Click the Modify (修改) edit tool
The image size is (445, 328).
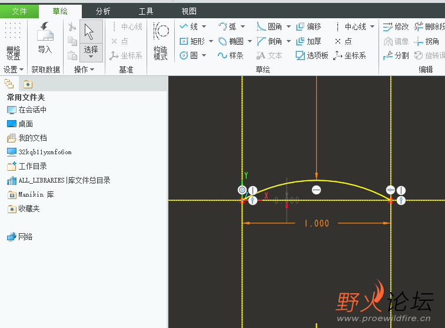tap(396, 26)
